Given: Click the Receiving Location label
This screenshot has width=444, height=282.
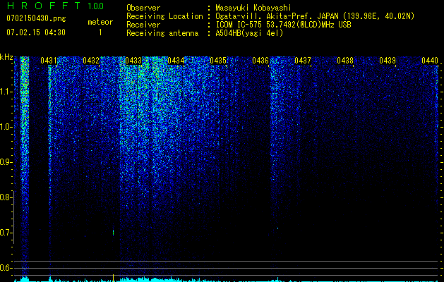Looking at the screenshot, I should pos(164,16).
